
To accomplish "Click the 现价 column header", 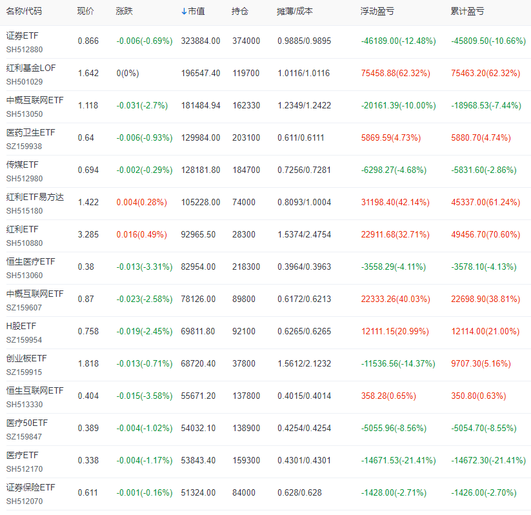I will tap(85, 11).
